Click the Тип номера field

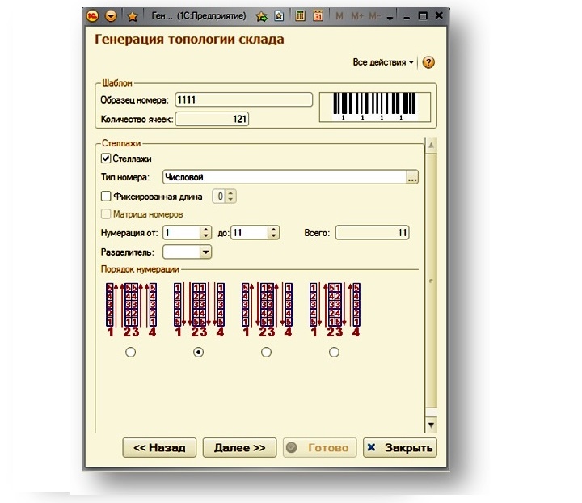(285, 177)
